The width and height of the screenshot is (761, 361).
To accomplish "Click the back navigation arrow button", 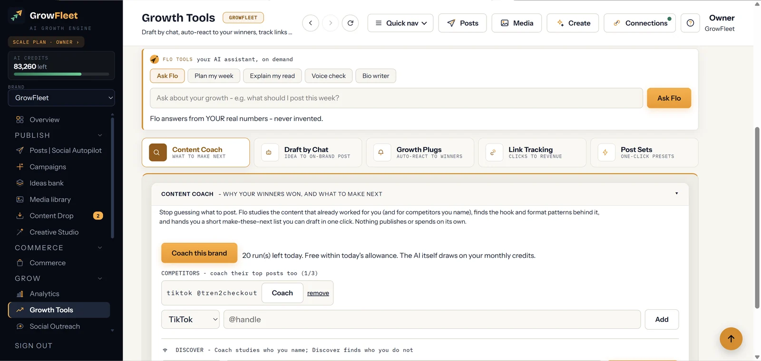I will (x=311, y=23).
